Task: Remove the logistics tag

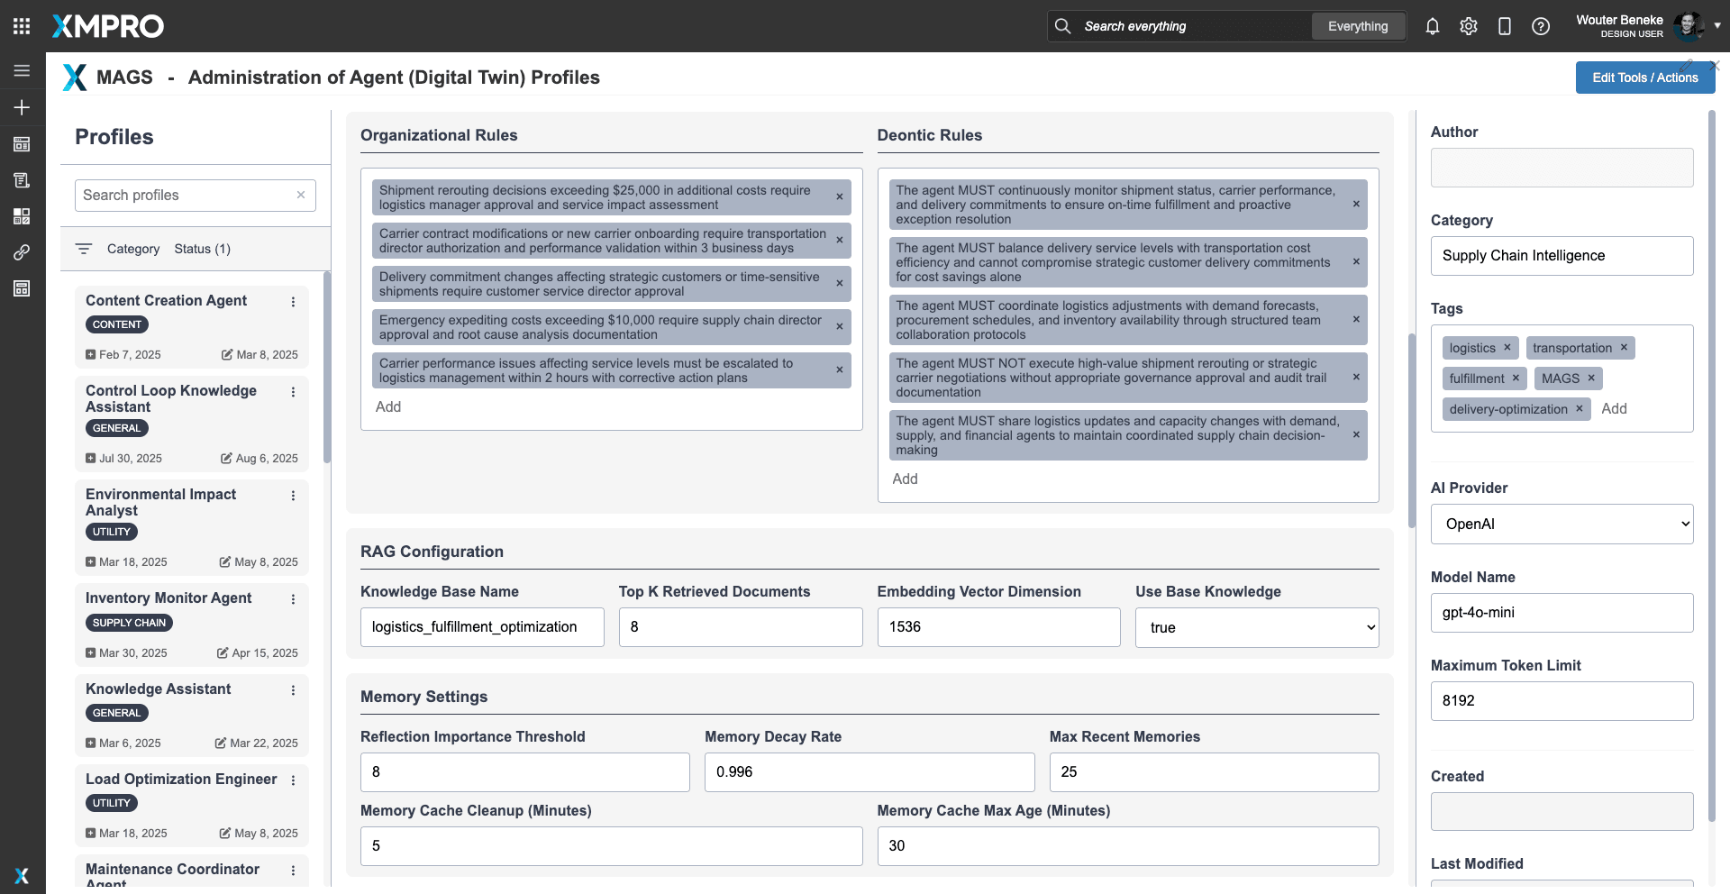Action: tap(1507, 347)
